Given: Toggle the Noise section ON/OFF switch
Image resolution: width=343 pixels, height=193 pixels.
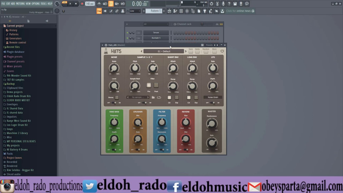Looking at the screenshot, I should point(114,103).
